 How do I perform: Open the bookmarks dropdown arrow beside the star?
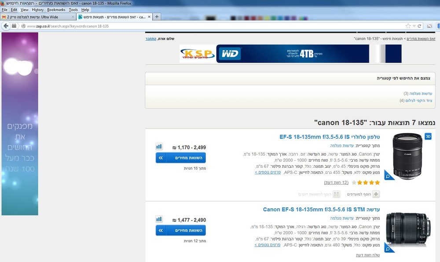point(414,26)
